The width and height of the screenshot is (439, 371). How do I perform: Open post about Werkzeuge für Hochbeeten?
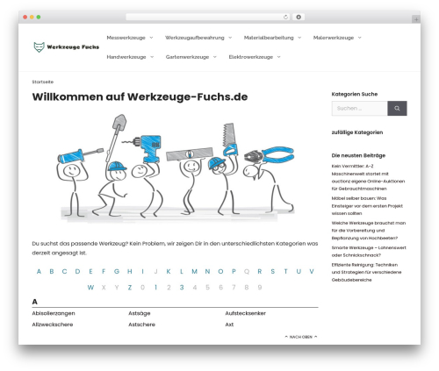click(x=369, y=231)
